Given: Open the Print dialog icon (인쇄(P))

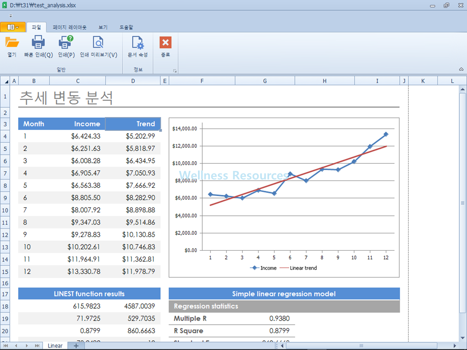Looking at the screenshot, I should (x=66, y=47).
